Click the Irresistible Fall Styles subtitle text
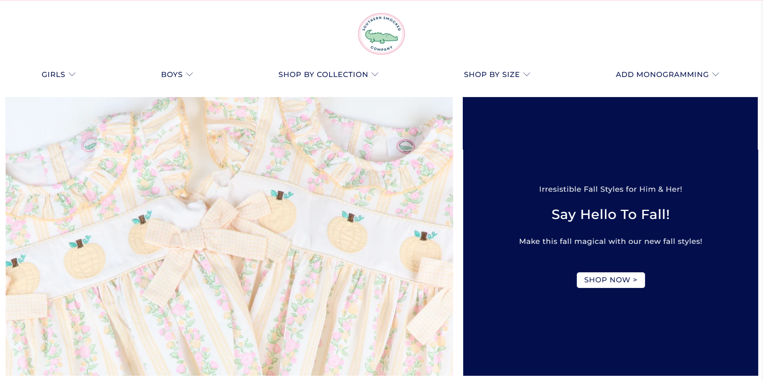 pyautogui.click(x=610, y=189)
